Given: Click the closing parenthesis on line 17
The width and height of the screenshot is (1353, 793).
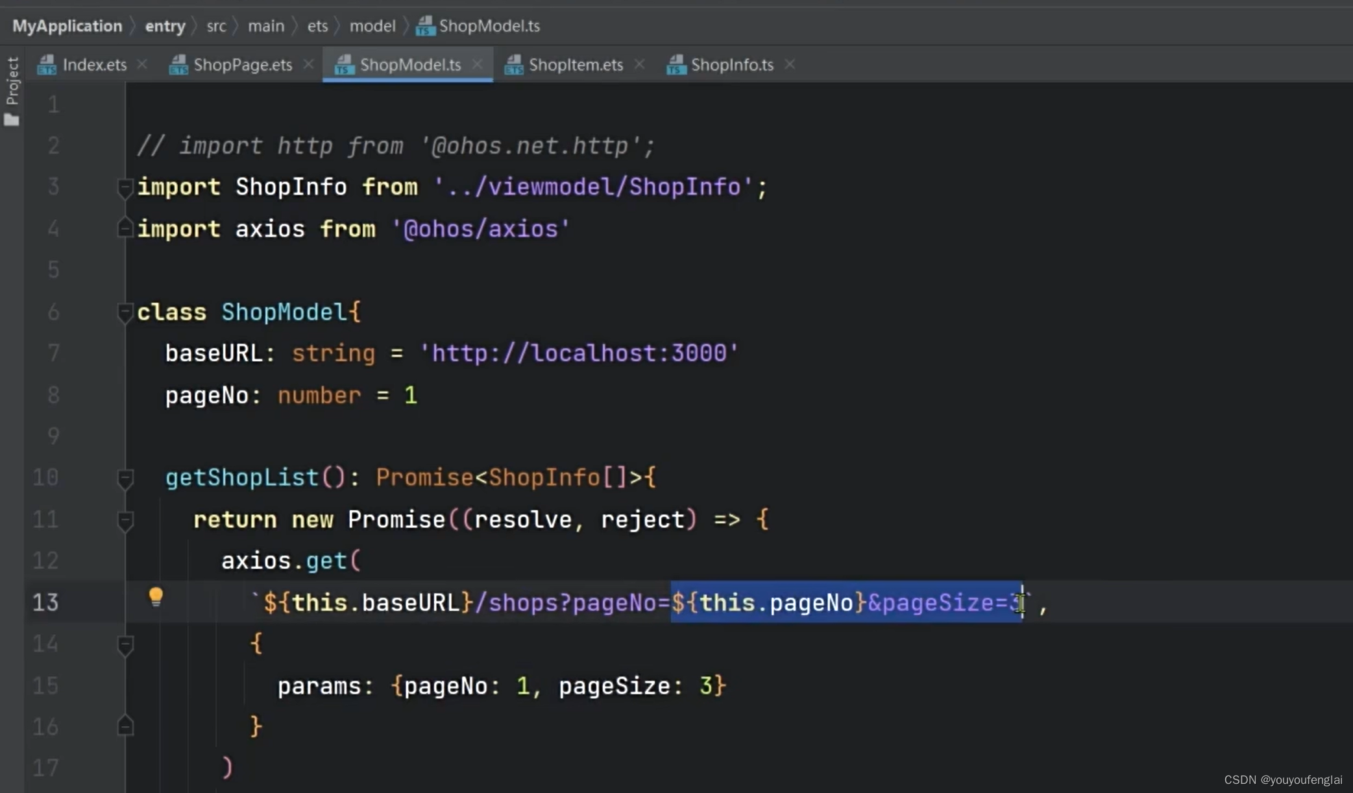Looking at the screenshot, I should [227, 768].
